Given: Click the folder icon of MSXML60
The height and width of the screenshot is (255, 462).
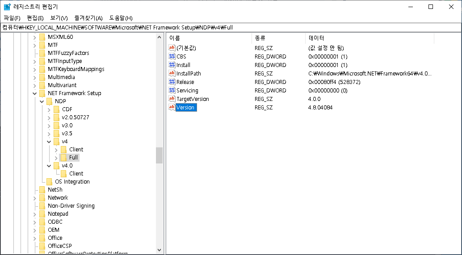Looking at the screenshot, I should click(x=42, y=37).
